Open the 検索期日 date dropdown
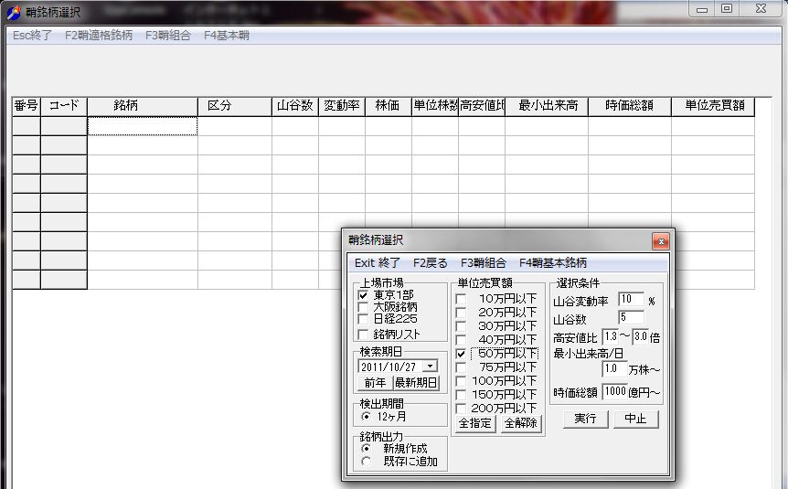 pyautogui.click(x=431, y=367)
